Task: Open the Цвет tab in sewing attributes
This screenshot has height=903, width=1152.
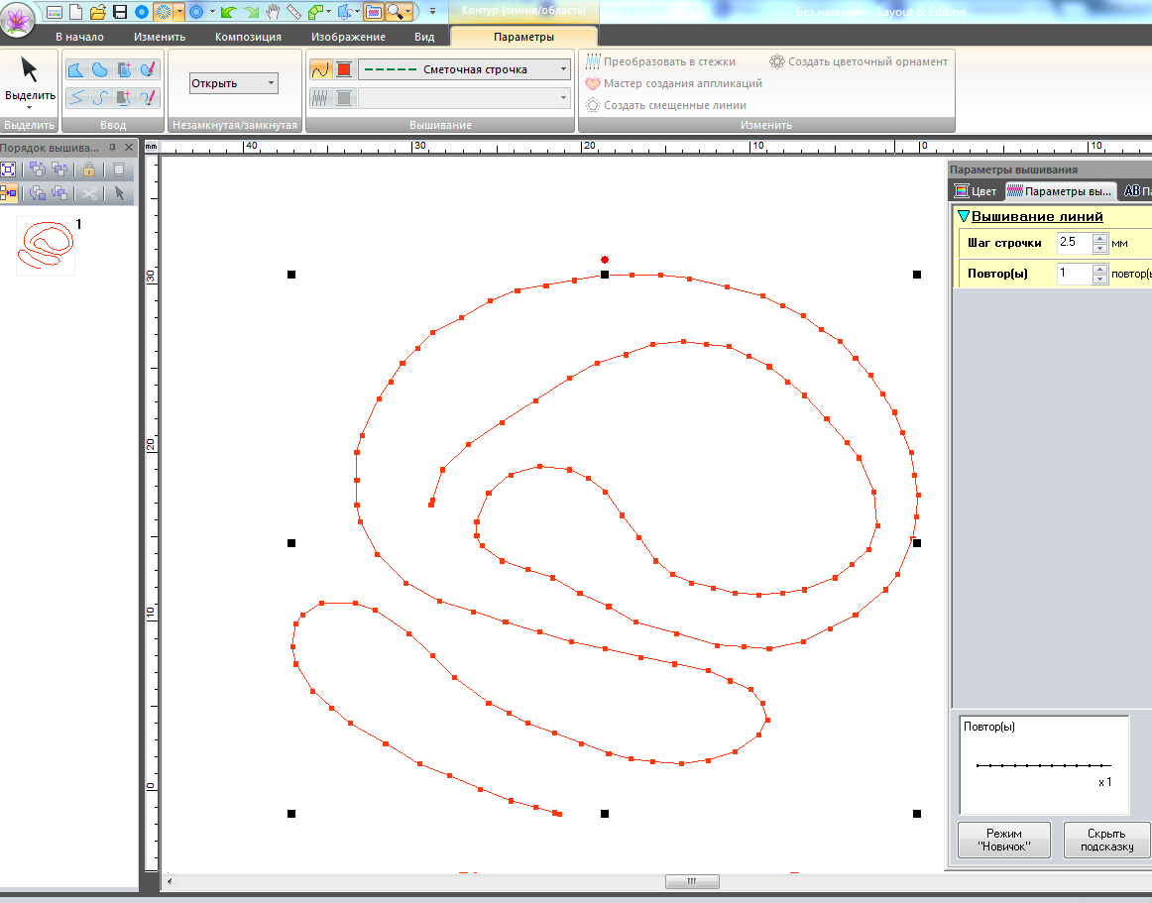Action: 976,191
